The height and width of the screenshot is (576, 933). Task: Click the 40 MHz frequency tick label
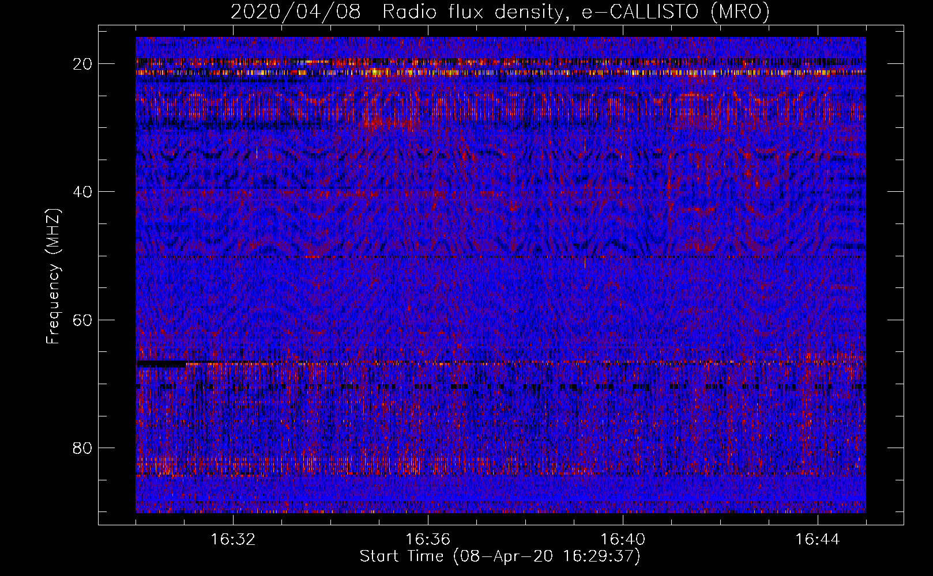pos(83,192)
